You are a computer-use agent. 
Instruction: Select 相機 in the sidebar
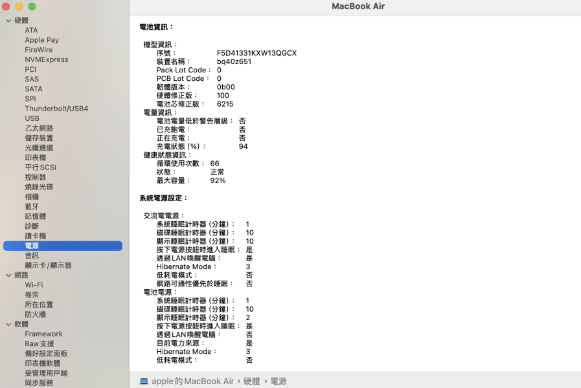[32, 197]
